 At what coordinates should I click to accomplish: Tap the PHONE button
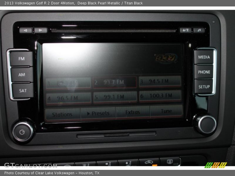(204, 72)
